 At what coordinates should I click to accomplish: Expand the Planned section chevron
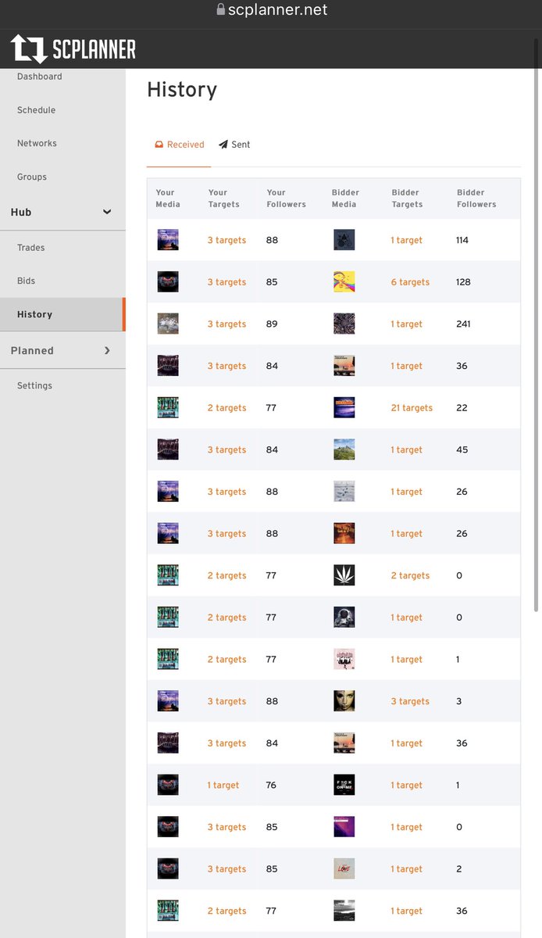[x=107, y=350]
